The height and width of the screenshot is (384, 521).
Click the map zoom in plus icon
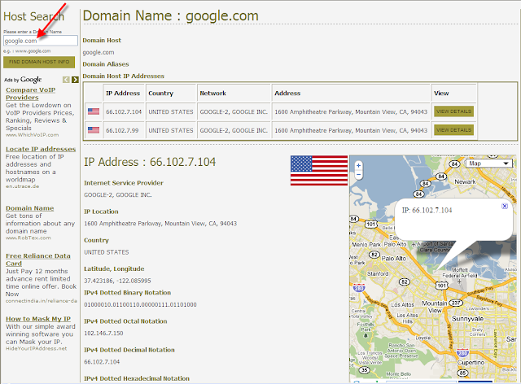point(358,165)
